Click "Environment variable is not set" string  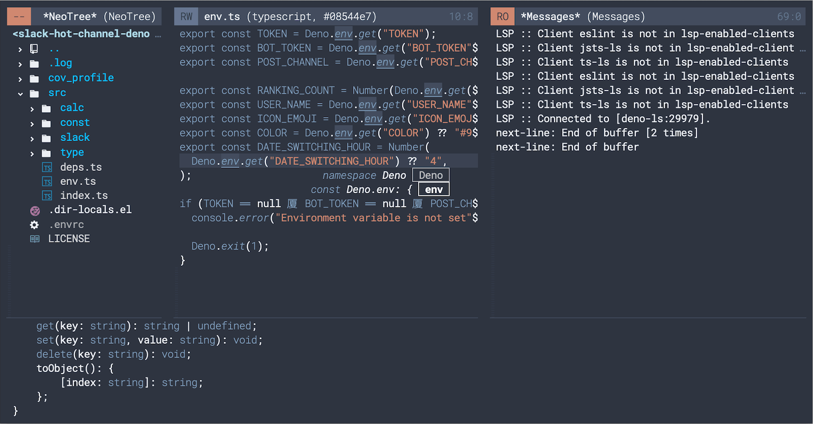(x=373, y=218)
